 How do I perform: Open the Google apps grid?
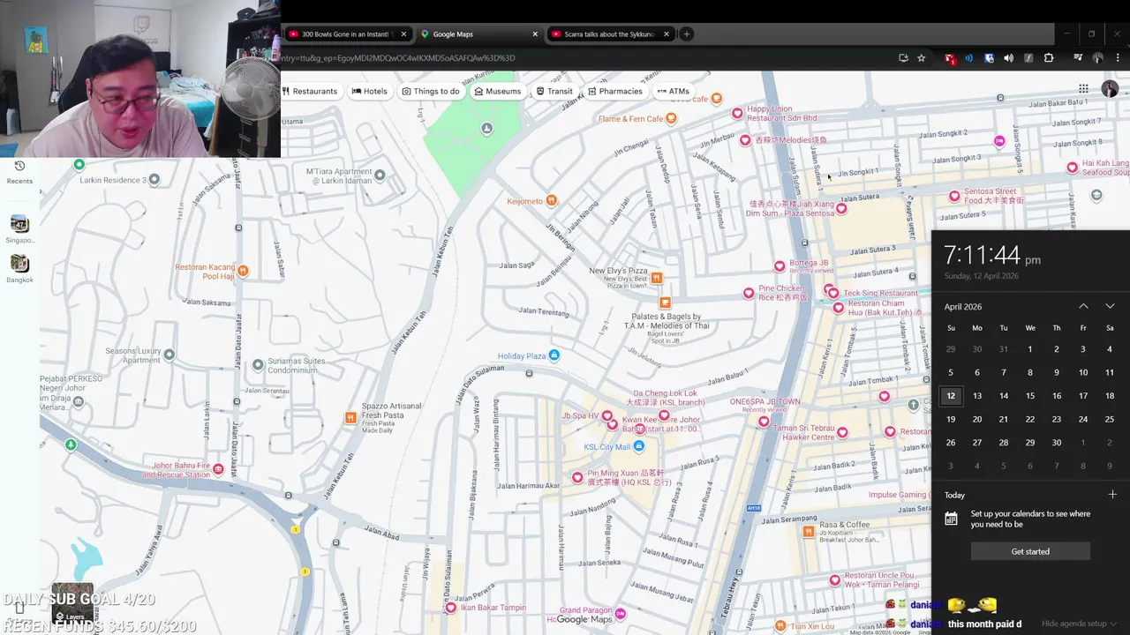[x=1083, y=89]
